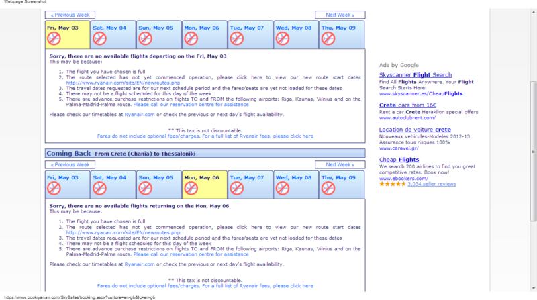Open Skyscanner Flight Search ad

click(x=416, y=74)
